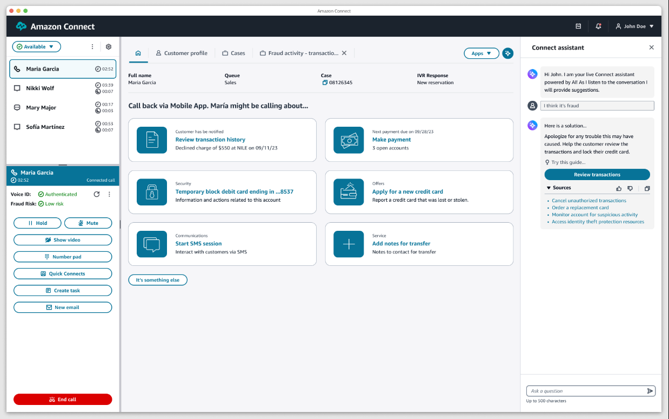Screen dimensions: 669x419
Task: Open the Make payment link
Action: click(x=391, y=140)
